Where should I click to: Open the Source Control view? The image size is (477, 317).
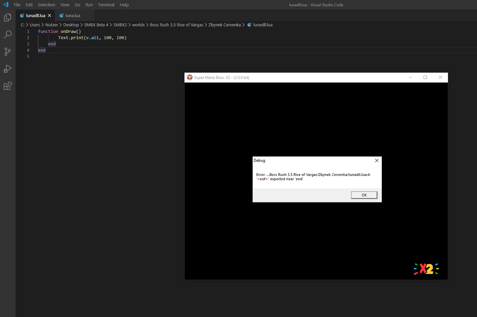[8, 52]
